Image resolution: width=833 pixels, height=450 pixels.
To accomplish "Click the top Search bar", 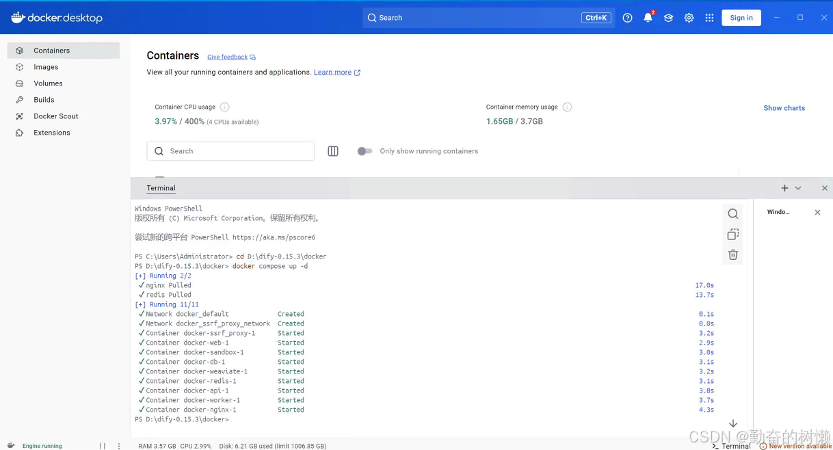I will [488, 18].
